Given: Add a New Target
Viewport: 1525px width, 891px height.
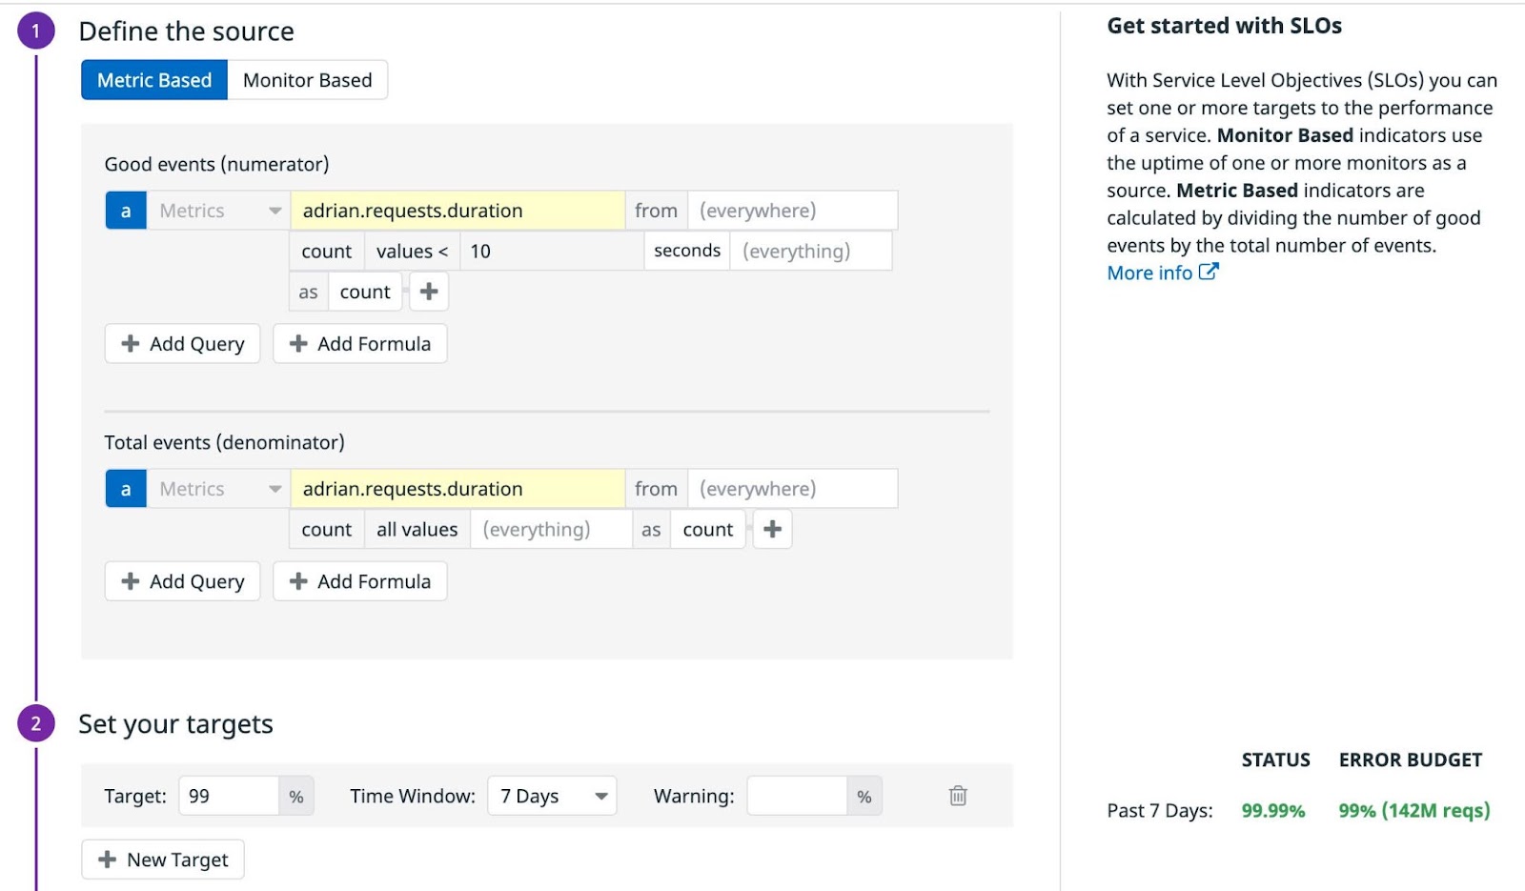Looking at the screenshot, I should 163,860.
